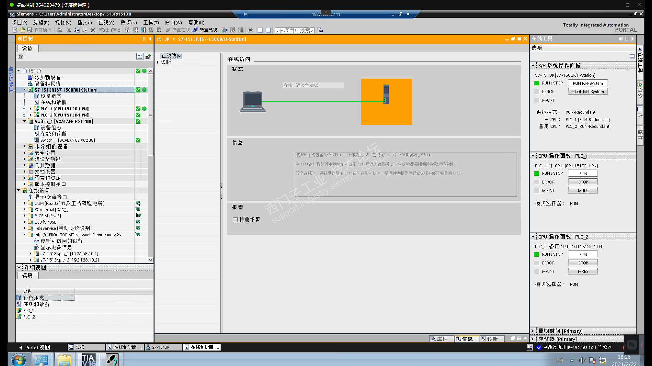Expand the 诊断 section arrow
The image size is (652, 366).
158,62
